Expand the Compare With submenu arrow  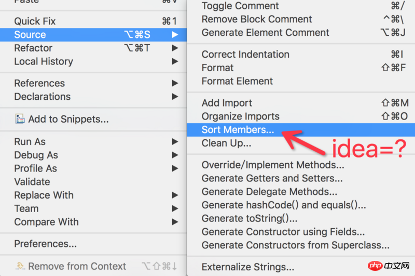point(175,221)
